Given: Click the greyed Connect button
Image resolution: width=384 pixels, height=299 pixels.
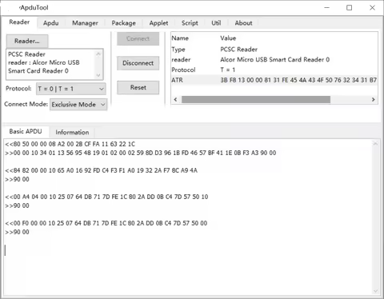Looking at the screenshot, I should [x=138, y=38].
